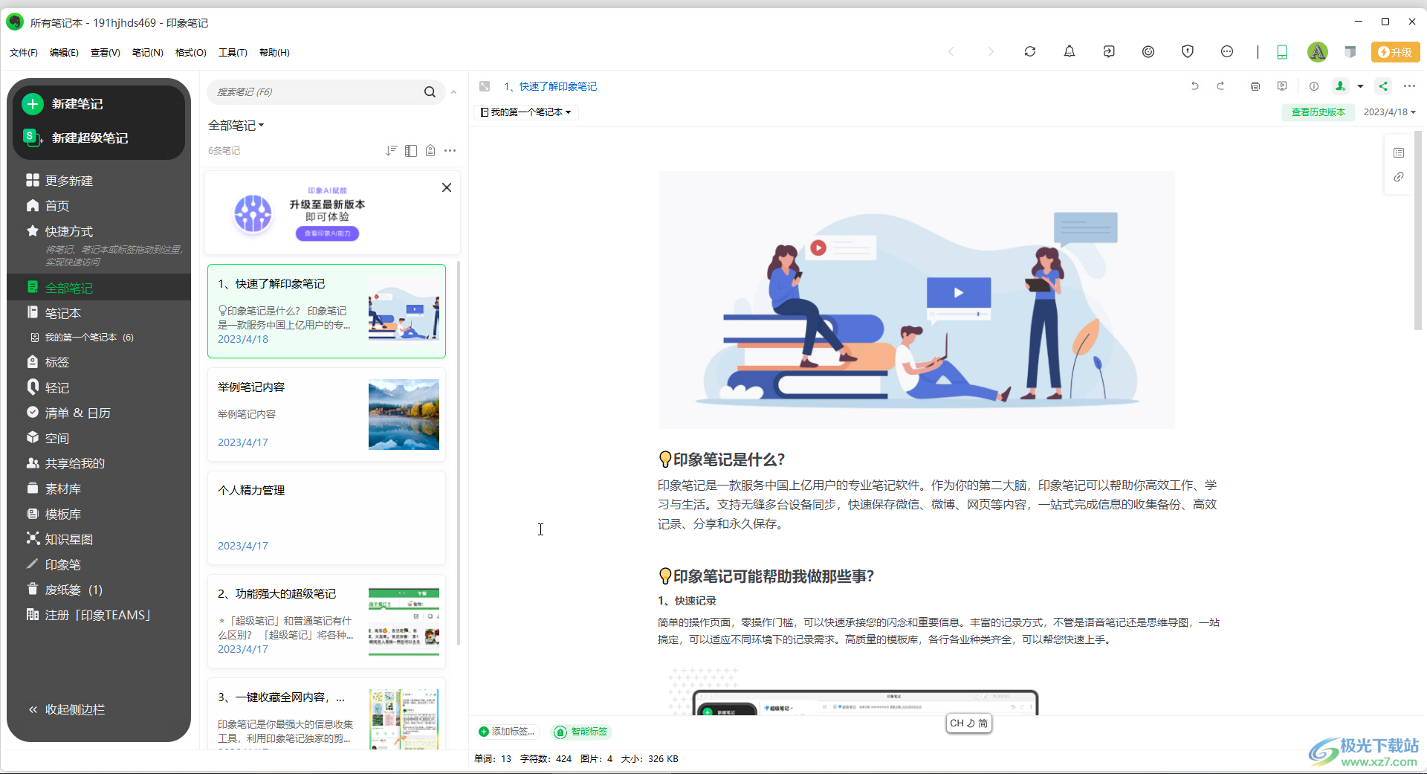The image size is (1427, 774).
Task: Click the shield security icon
Action: pyautogui.click(x=1188, y=51)
